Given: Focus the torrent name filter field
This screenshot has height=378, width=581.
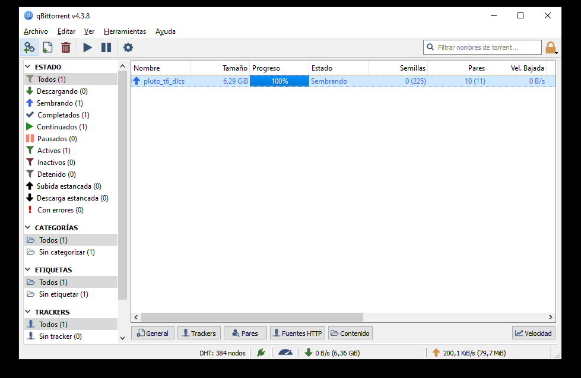Looking at the screenshot, I should click(482, 47).
